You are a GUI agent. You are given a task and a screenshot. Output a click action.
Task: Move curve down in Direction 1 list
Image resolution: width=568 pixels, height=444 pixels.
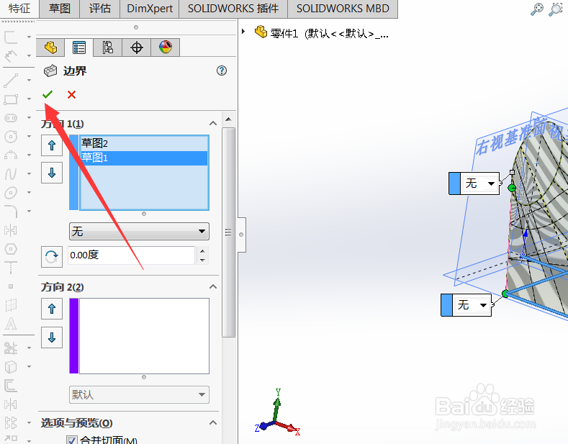pos(52,173)
